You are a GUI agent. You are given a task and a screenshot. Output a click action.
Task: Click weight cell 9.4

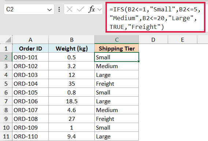click(x=72, y=136)
